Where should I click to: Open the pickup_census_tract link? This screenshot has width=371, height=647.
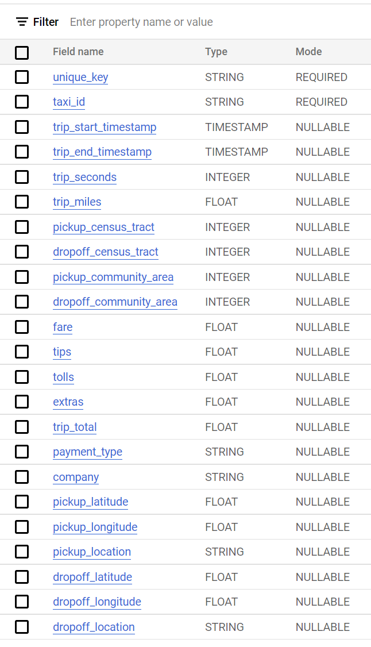click(x=103, y=227)
